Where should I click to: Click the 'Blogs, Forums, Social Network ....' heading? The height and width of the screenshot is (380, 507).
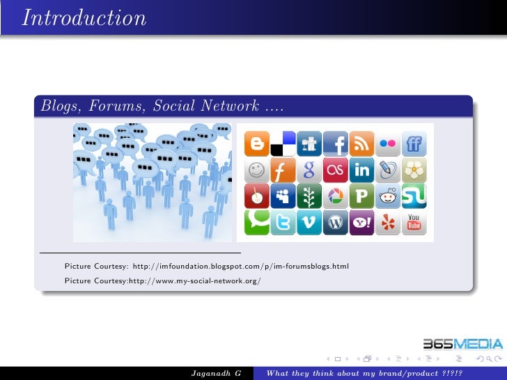coord(162,106)
